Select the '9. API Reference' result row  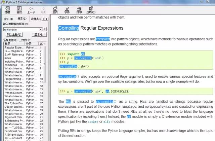[x=23, y=55]
